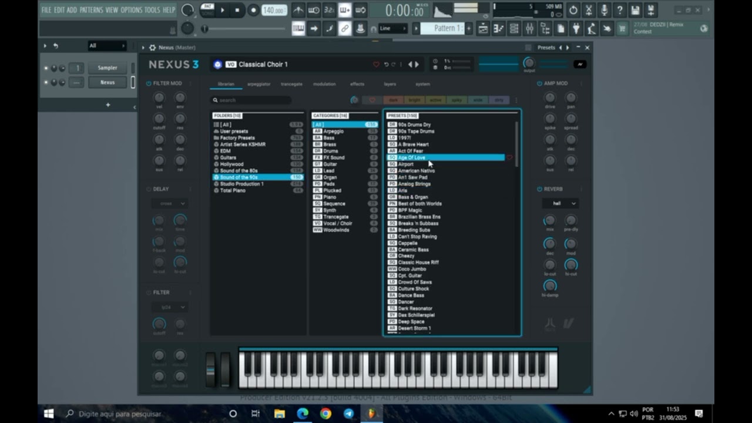Image resolution: width=752 pixels, height=423 pixels.
Task: Go to previous preset arrow in Nexus
Action: [411, 65]
